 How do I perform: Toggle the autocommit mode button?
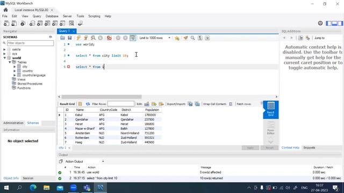pyautogui.click(x=133, y=38)
